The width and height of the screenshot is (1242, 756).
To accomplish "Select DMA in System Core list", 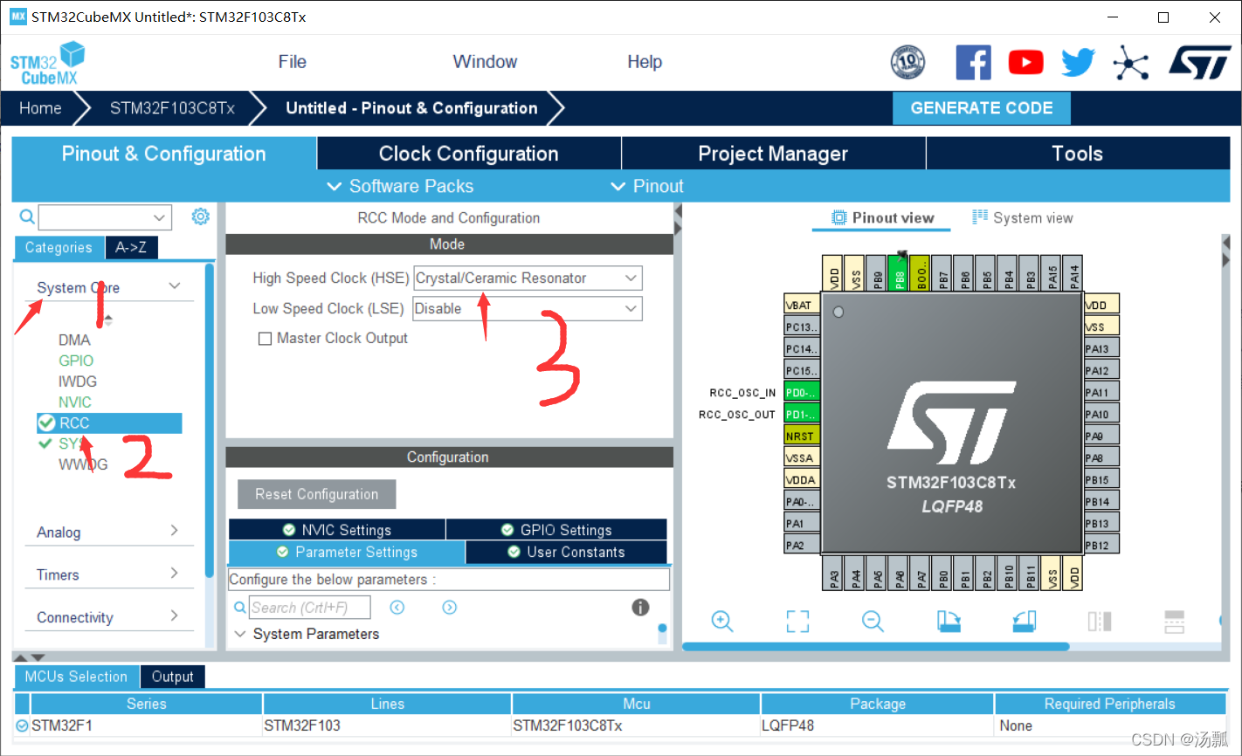I will 74,340.
